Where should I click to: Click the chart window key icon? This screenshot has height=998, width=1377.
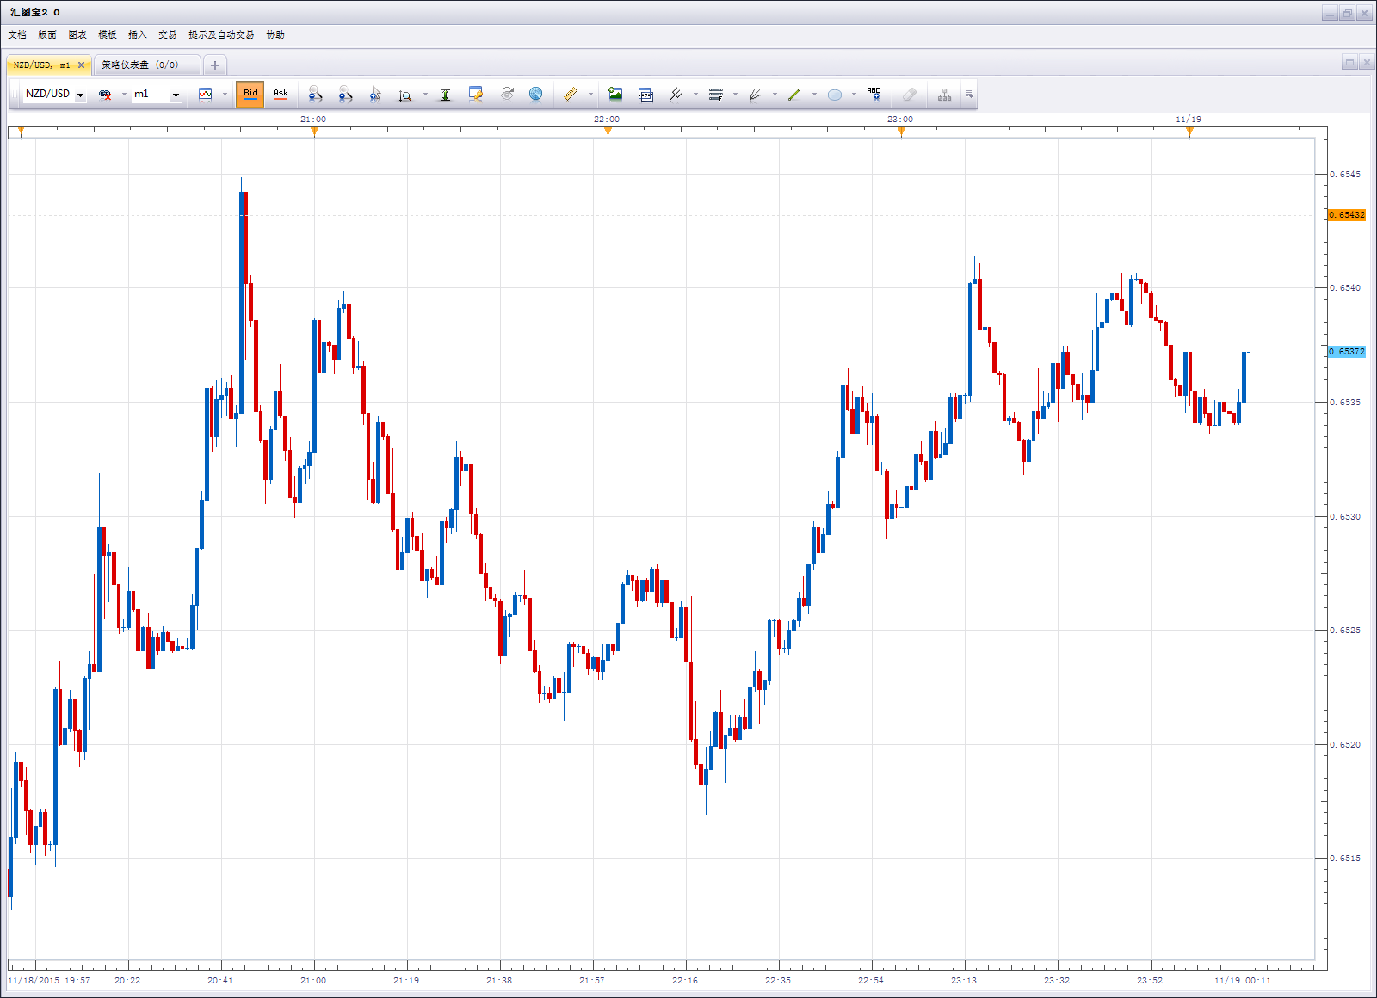[x=476, y=95]
